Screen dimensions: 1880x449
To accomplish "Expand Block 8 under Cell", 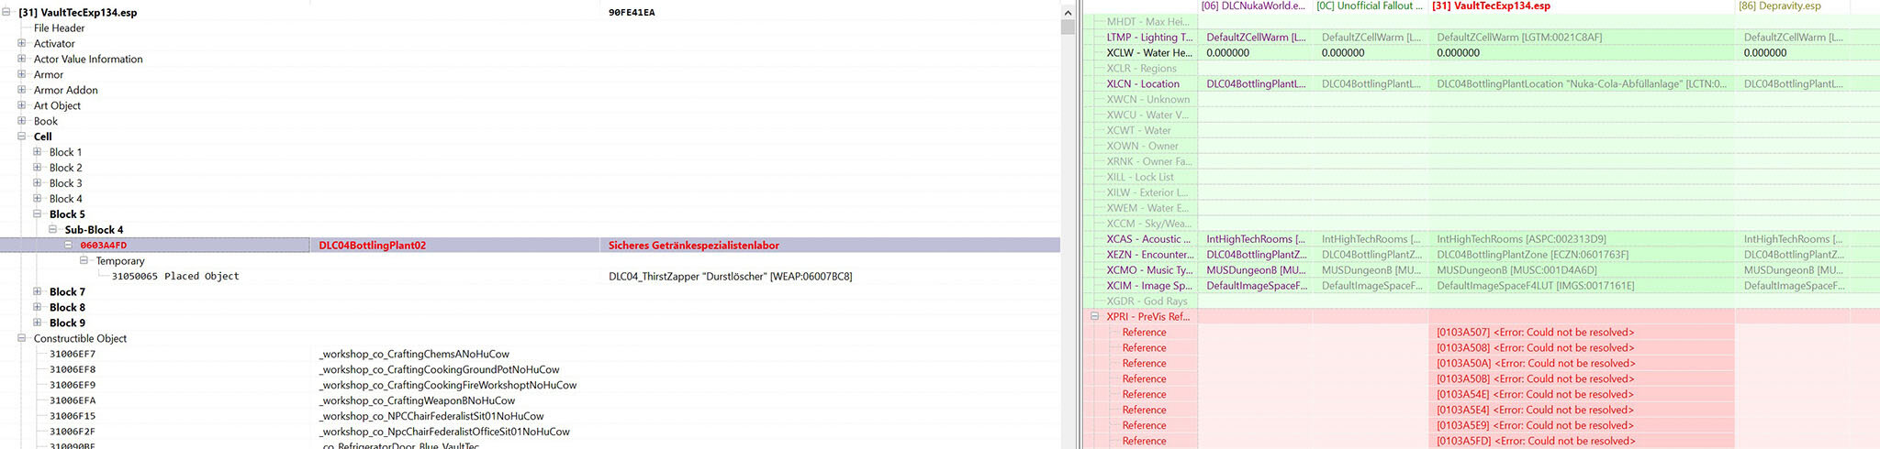I will coord(38,308).
